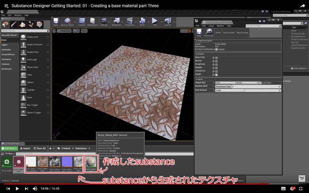Image resolution: width=309 pixels, height=193 pixels.
Task: Click the Point Light bulb icon
Action: 23,60
